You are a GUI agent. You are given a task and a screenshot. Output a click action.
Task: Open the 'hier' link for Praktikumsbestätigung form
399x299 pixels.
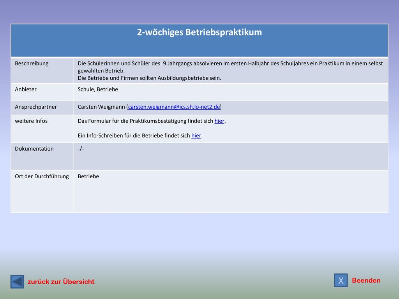219,121
